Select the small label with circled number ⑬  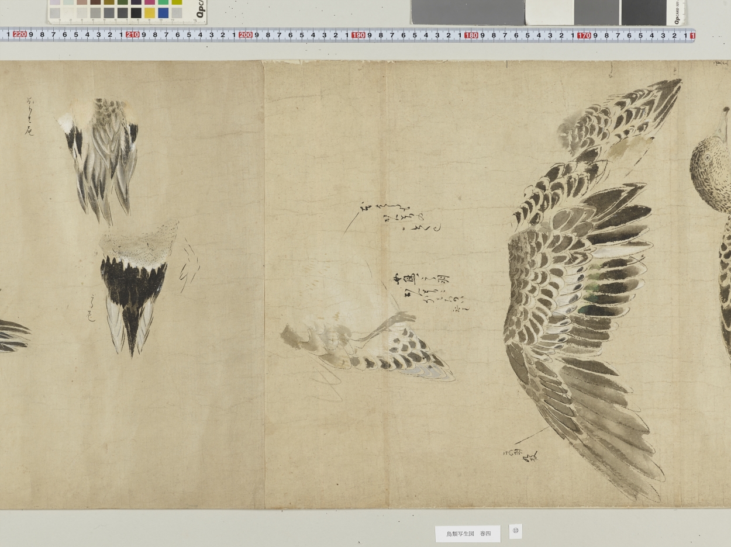click(x=515, y=531)
